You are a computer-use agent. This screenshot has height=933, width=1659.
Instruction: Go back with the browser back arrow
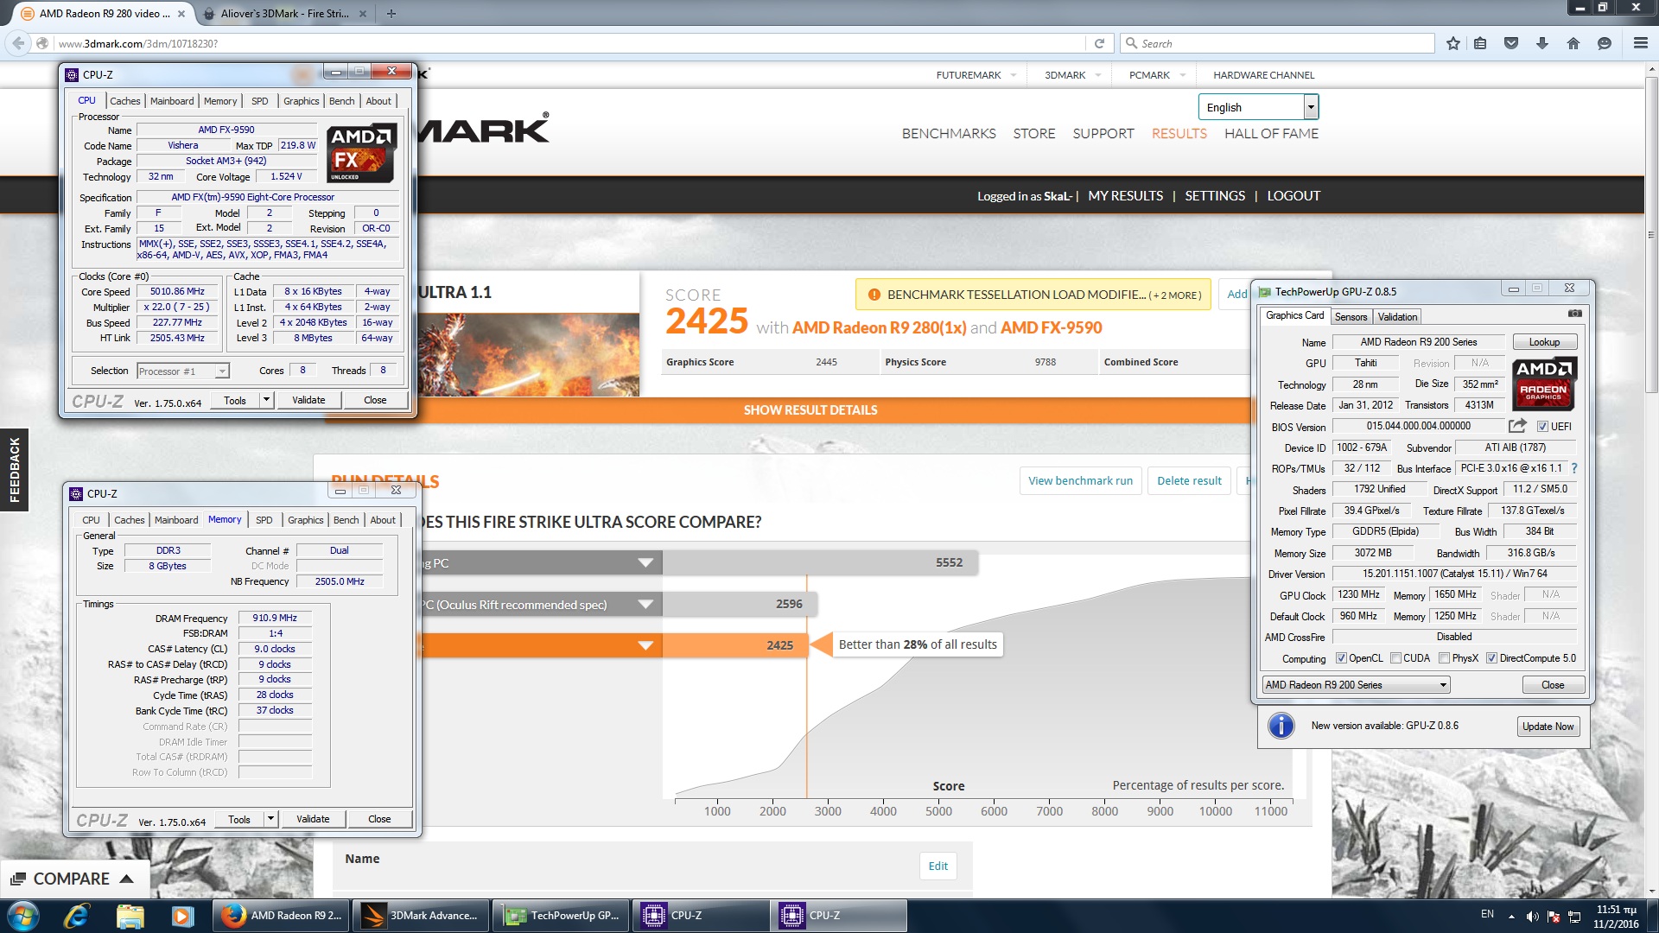click(19, 43)
